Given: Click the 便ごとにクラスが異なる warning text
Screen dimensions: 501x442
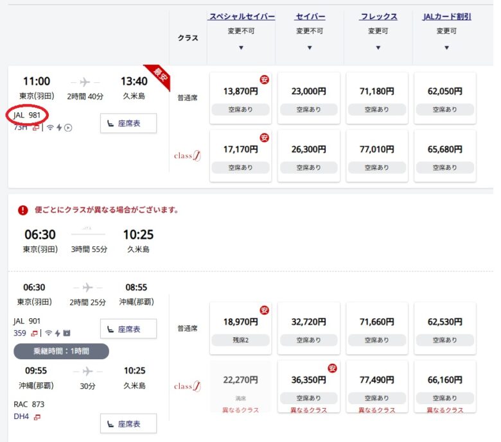Looking at the screenshot, I should pyautogui.click(x=107, y=210).
